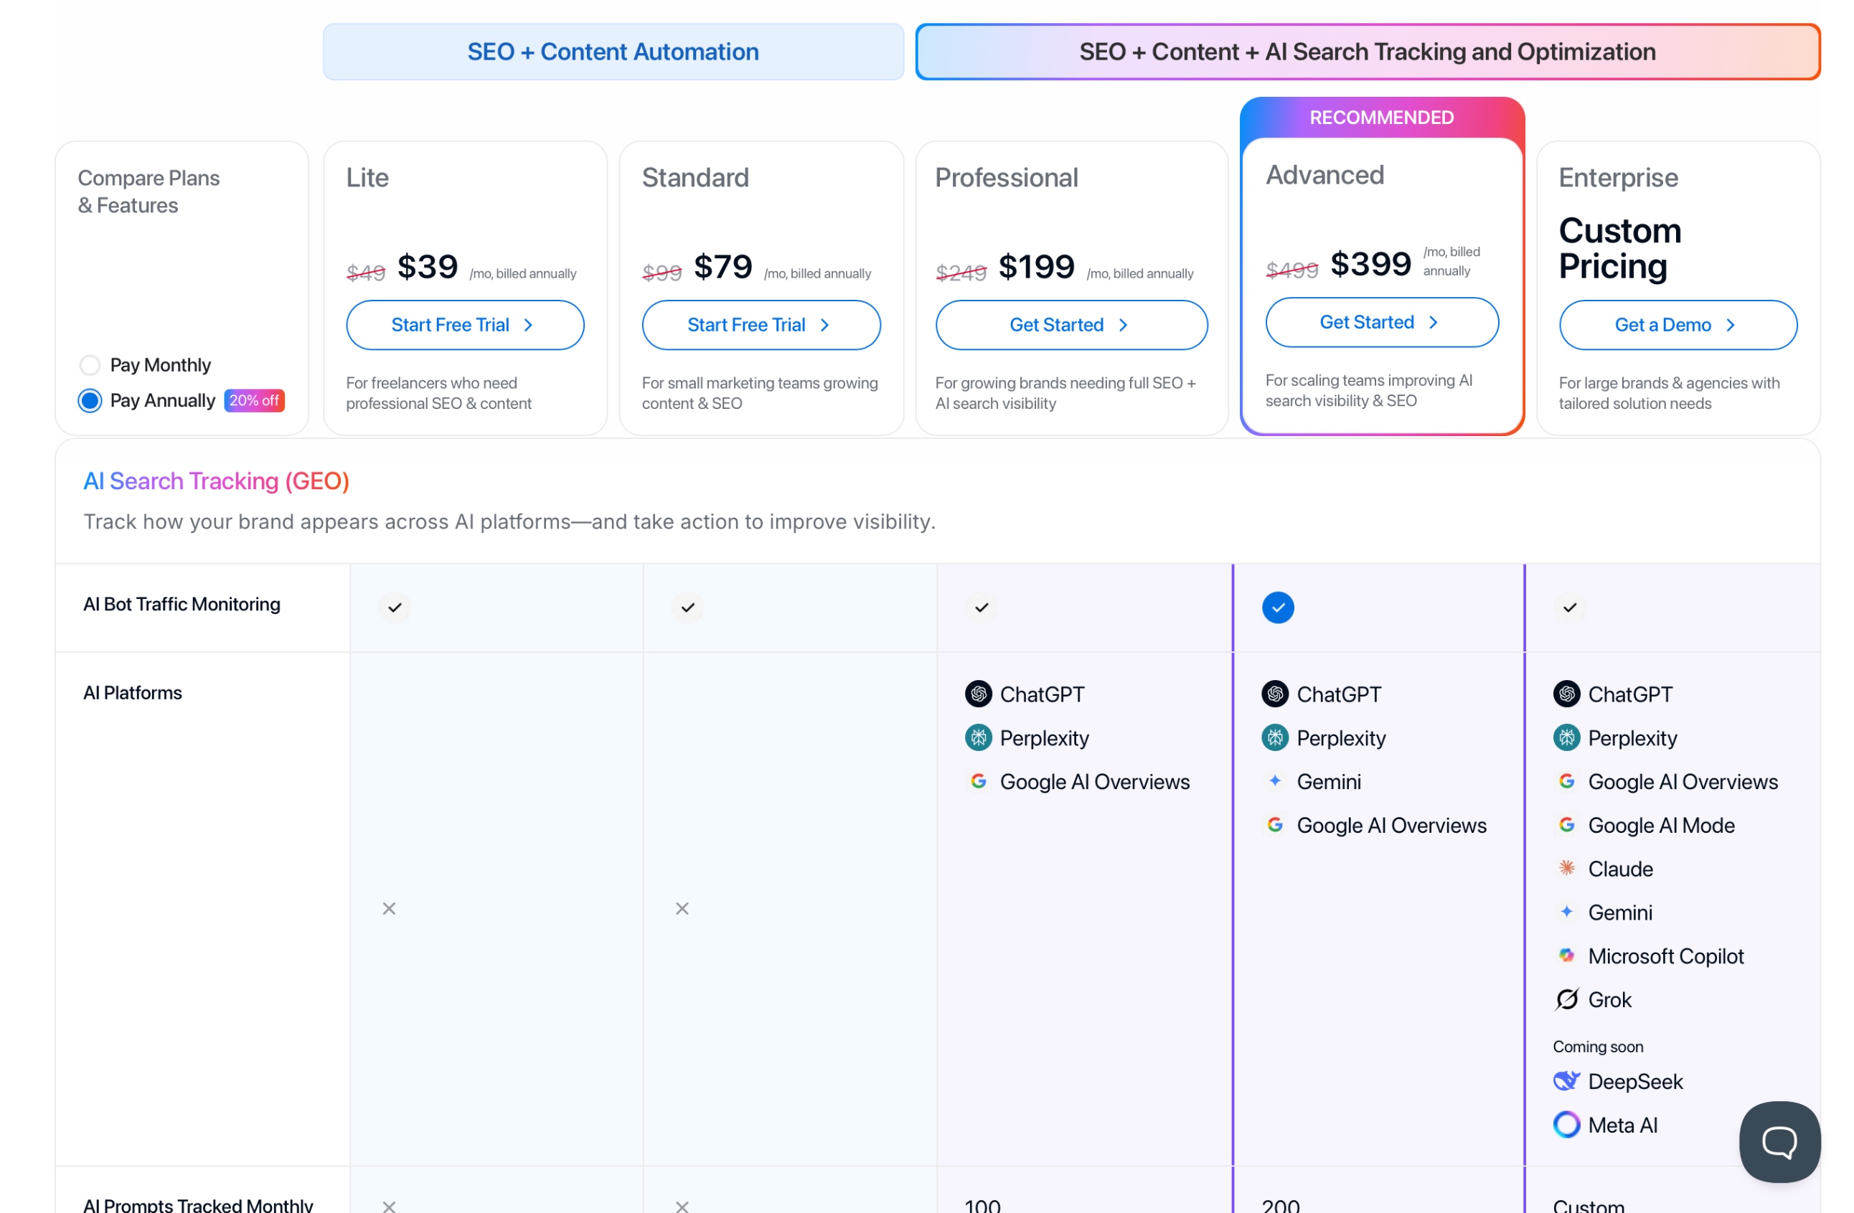This screenshot has width=1854, height=1213.
Task: Select the Grok icon under Enterprise
Action: tap(1567, 1000)
